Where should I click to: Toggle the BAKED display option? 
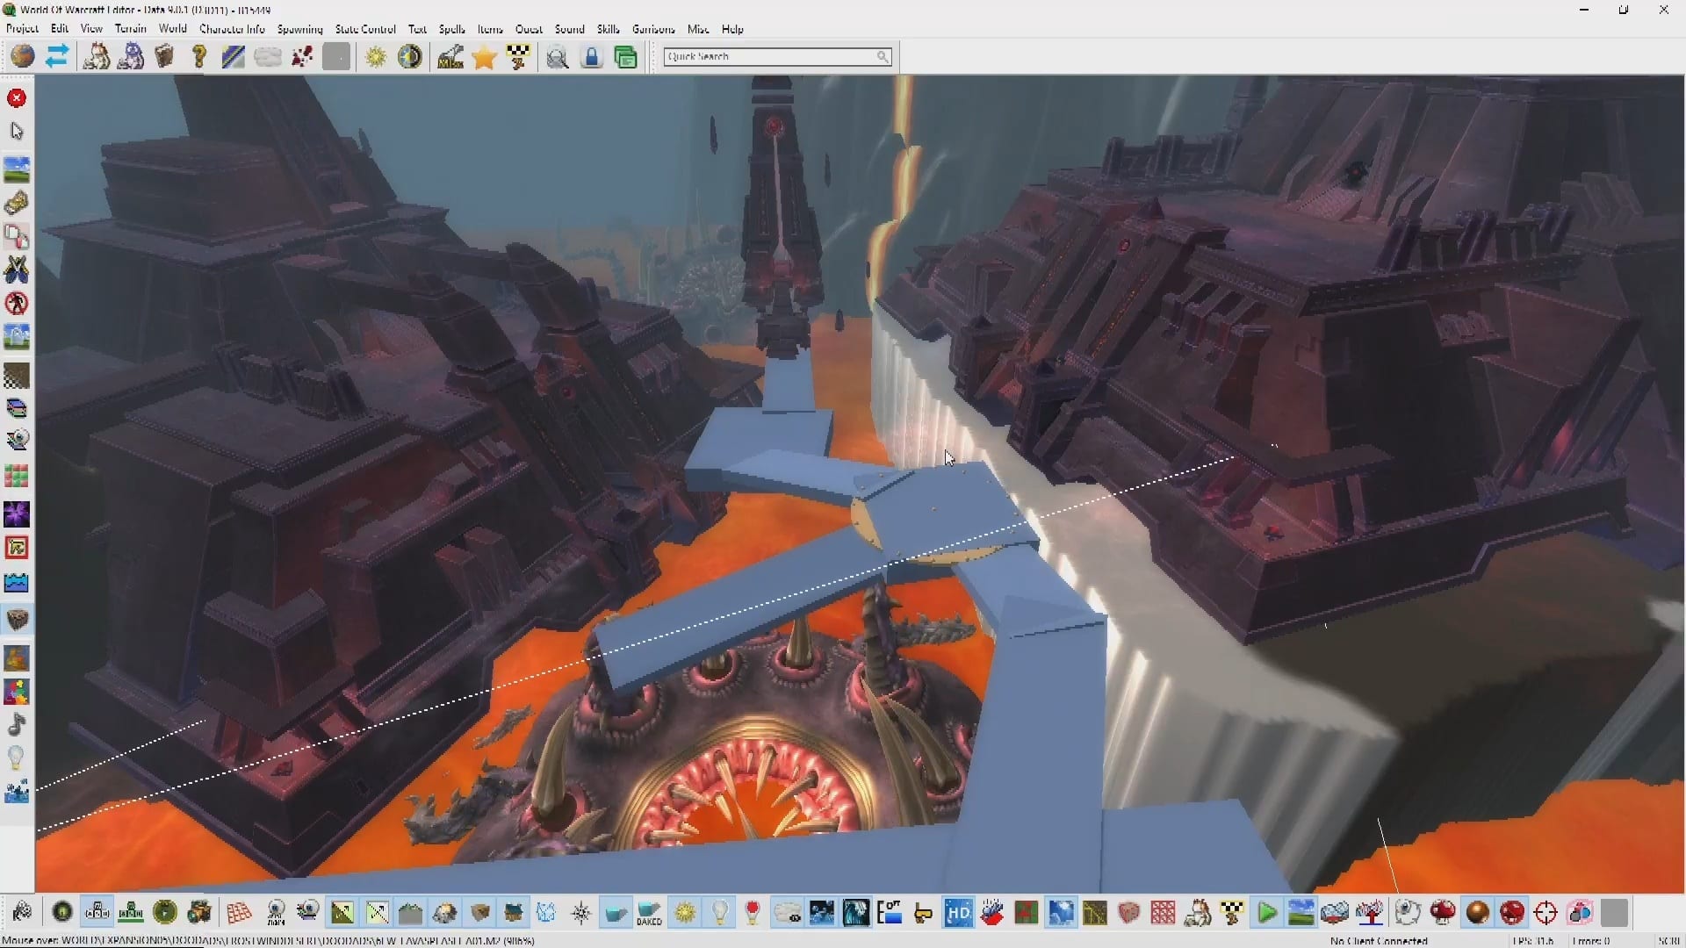[650, 914]
